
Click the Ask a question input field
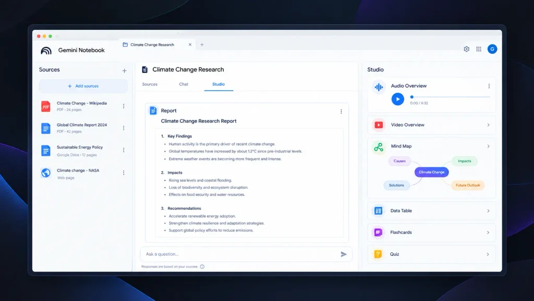point(246,255)
